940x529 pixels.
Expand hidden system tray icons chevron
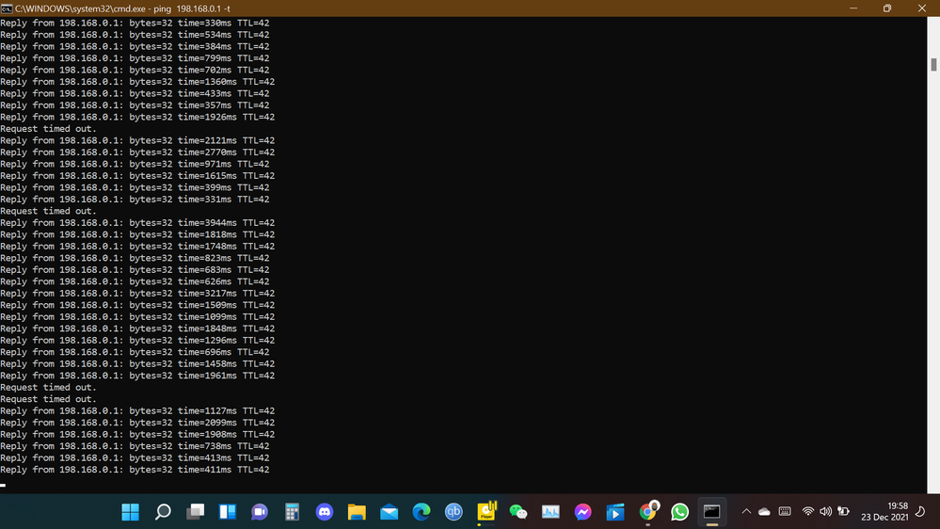pos(746,512)
